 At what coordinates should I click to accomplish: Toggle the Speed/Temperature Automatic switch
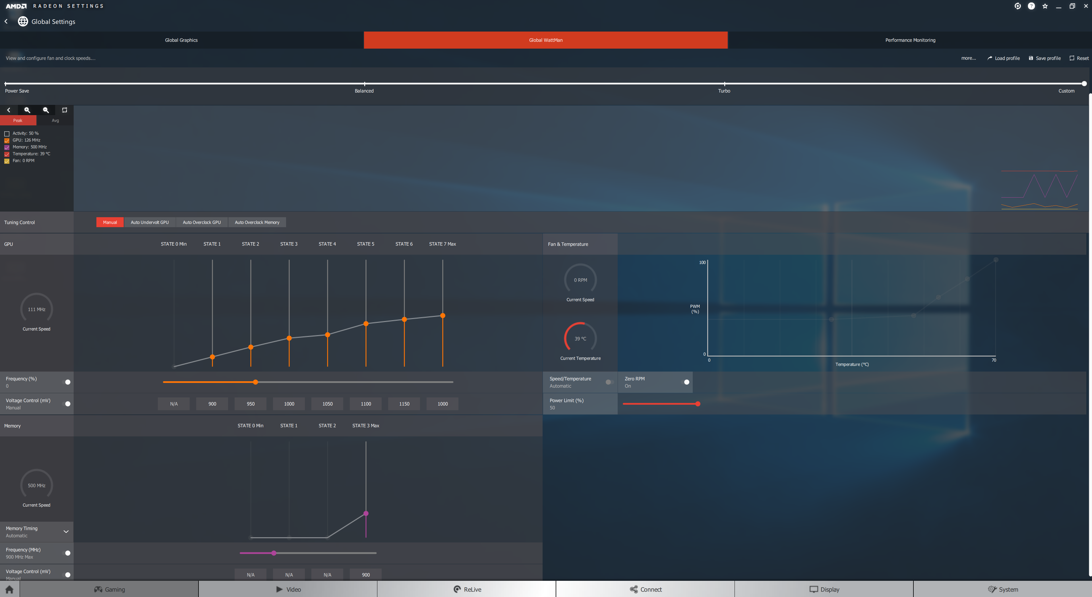610,382
